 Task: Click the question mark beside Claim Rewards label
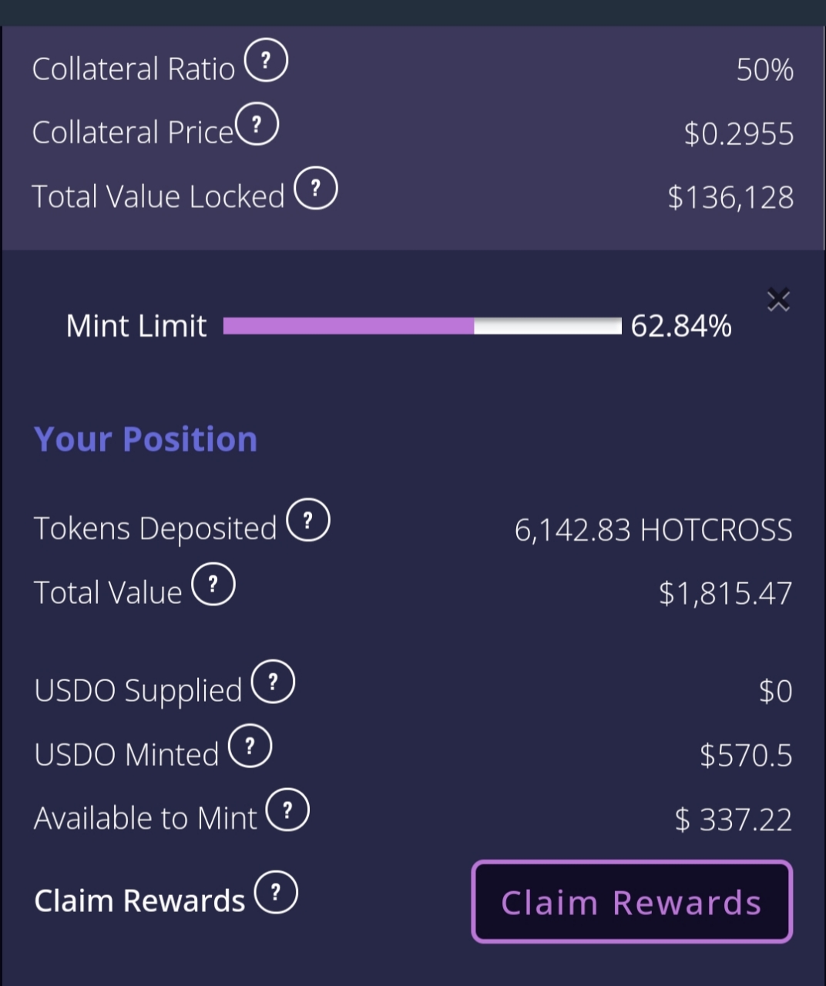(x=276, y=892)
